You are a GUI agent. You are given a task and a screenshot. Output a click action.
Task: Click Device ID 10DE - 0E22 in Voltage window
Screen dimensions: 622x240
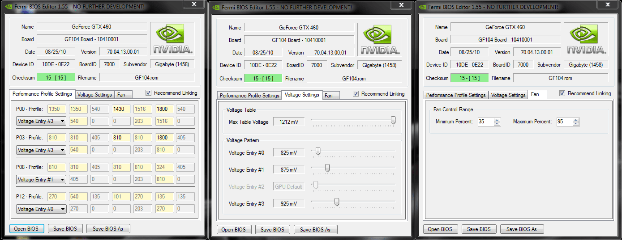(x=263, y=65)
